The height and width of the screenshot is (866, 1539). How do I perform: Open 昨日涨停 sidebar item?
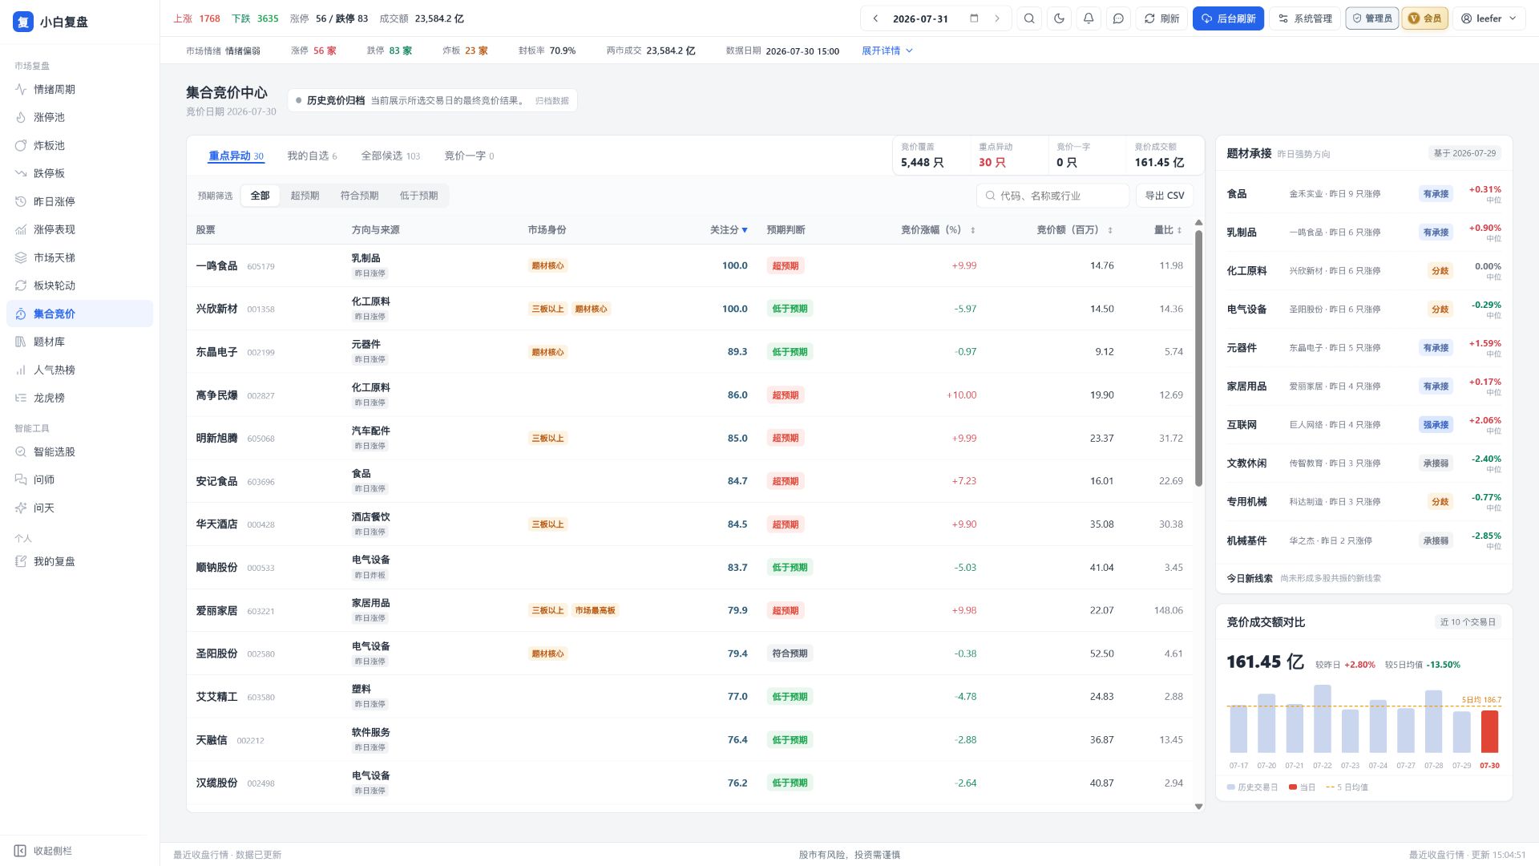tap(79, 201)
